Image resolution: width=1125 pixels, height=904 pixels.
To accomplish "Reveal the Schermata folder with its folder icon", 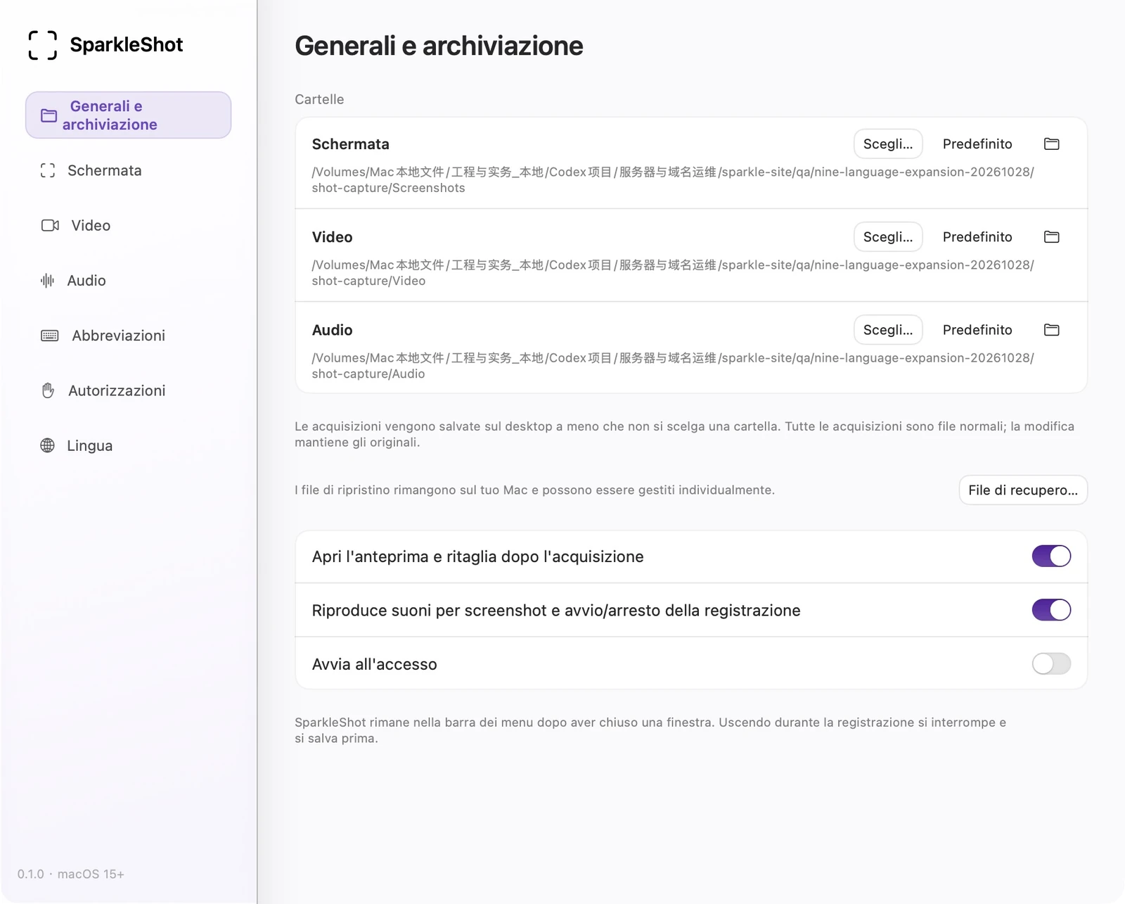I will (x=1052, y=144).
